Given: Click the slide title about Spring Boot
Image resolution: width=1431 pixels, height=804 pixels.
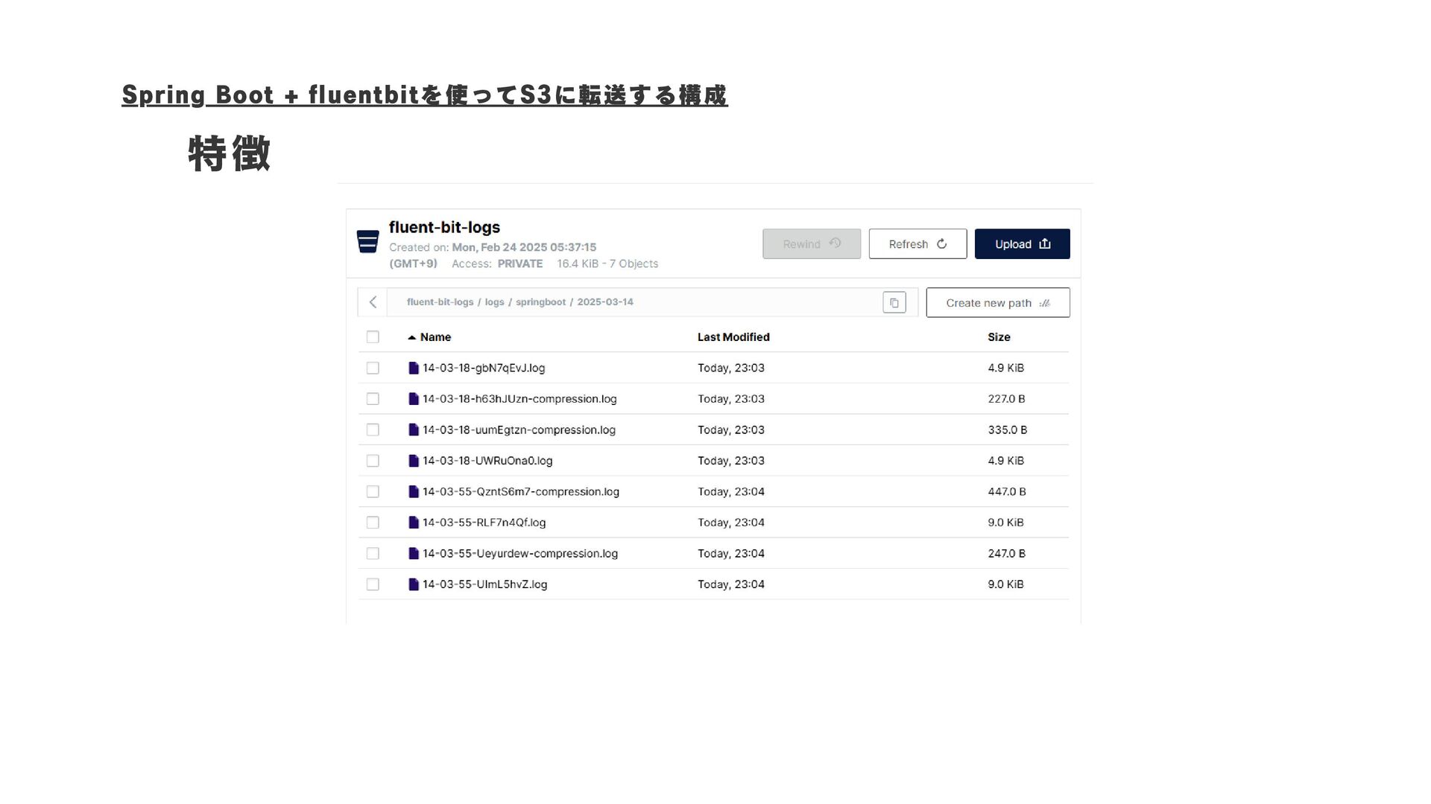Looking at the screenshot, I should [x=425, y=95].
